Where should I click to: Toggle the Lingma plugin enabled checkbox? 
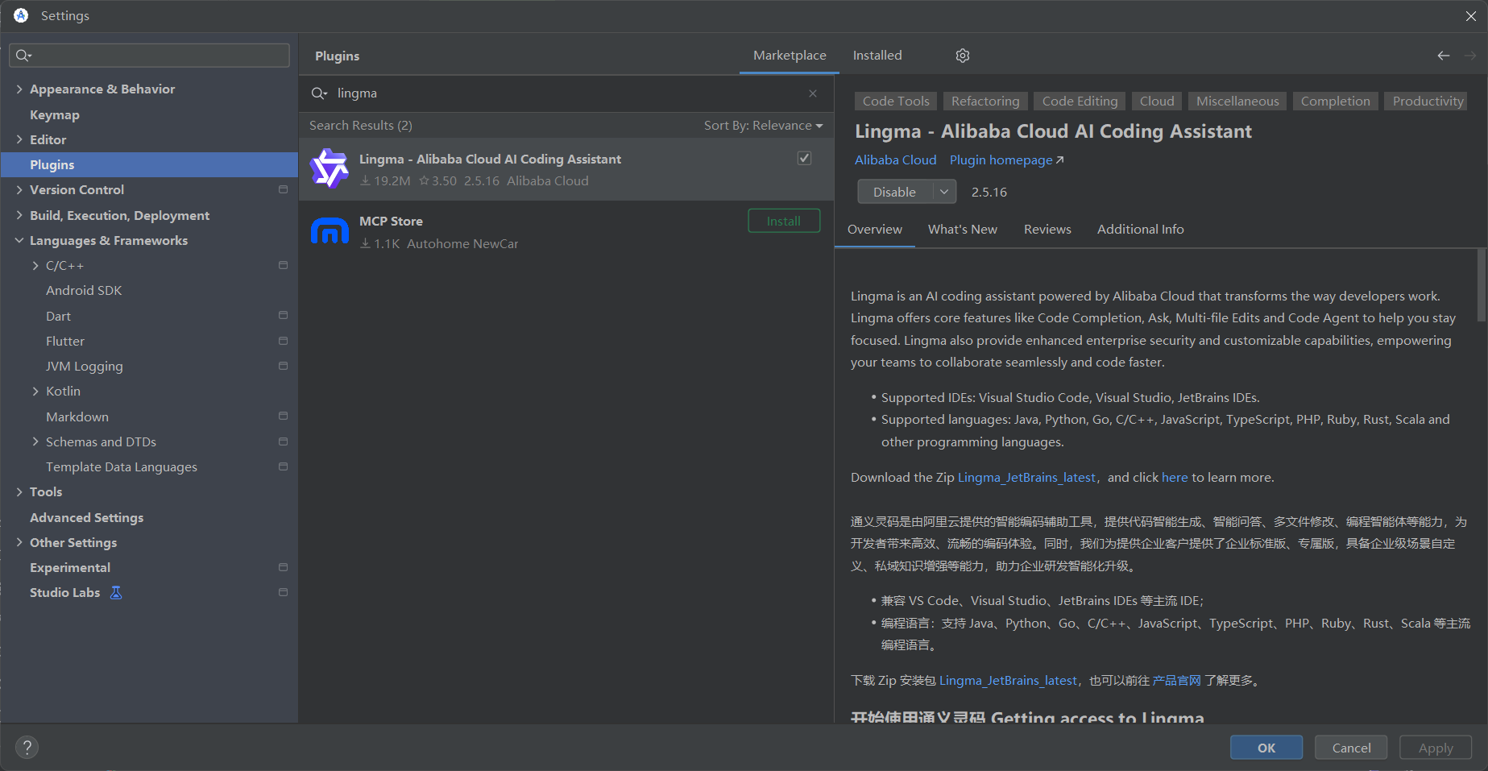click(x=804, y=158)
